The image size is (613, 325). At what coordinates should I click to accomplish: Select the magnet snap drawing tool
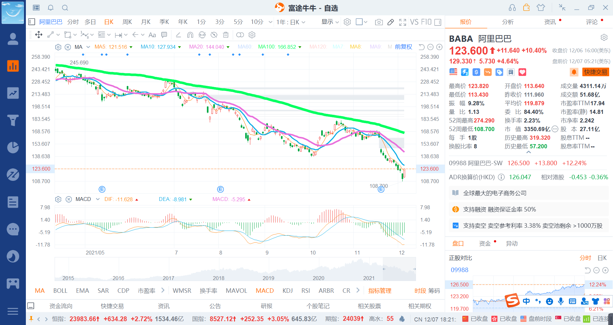point(190,35)
